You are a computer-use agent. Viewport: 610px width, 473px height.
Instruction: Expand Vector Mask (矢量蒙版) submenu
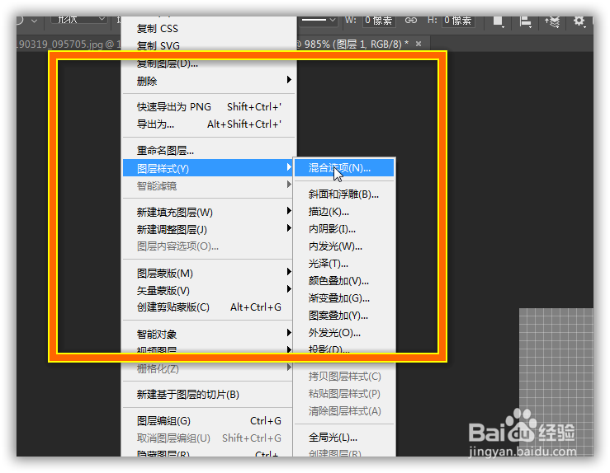208,291
